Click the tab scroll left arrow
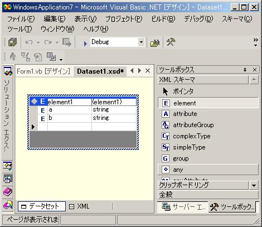The image size is (262, 227). (x=132, y=71)
